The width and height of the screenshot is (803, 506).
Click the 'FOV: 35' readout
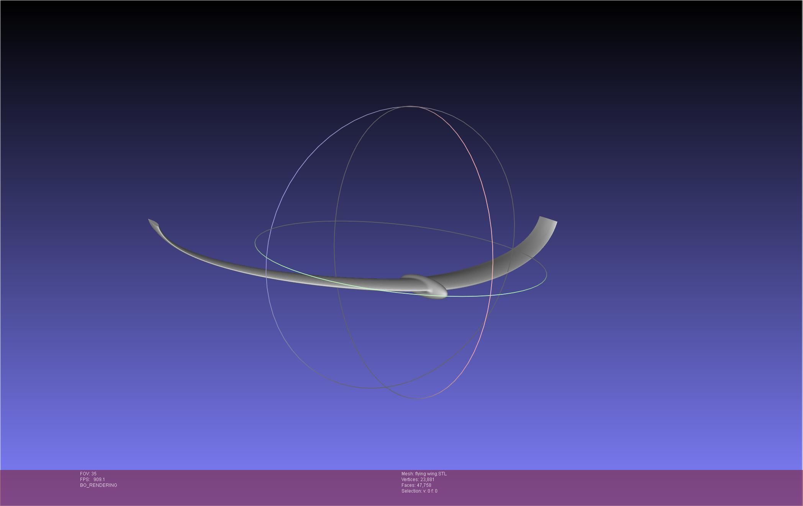(88, 474)
